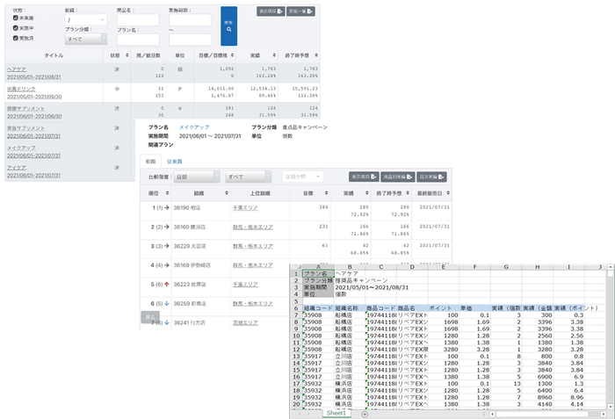This screenshot has height=419, width=615.
Task: Click the 日次実績 export button
Action: [432, 177]
